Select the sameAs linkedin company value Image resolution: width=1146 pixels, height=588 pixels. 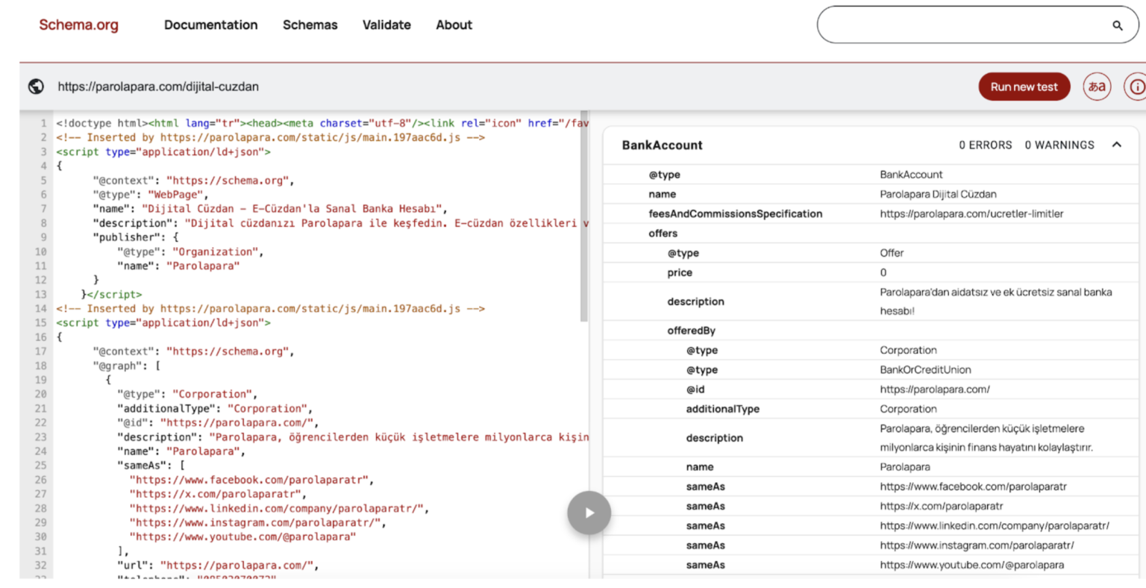tap(995, 526)
